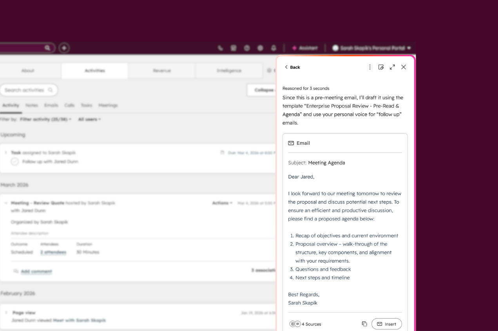Select the Emails activity tab
The height and width of the screenshot is (331, 498).
[x=51, y=105]
